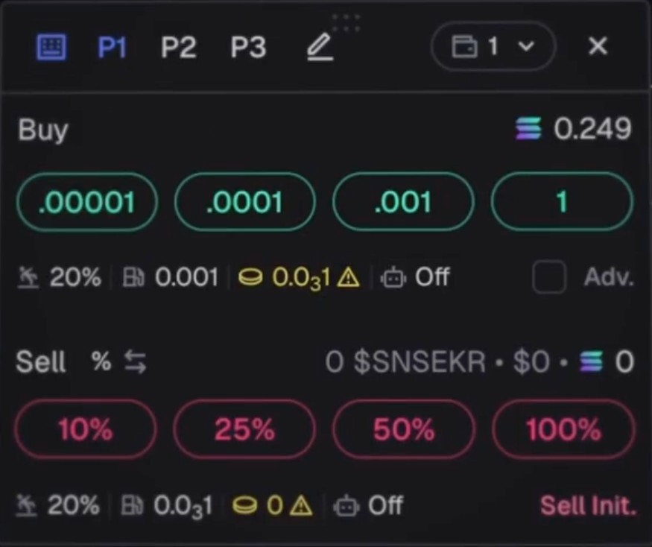The width and height of the screenshot is (652, 547).
Task: Switch to the P2 preset tab
Action: coord(178,48)
